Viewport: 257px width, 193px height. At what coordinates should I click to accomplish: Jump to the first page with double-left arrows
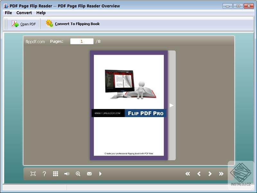[x=188, y=174]
